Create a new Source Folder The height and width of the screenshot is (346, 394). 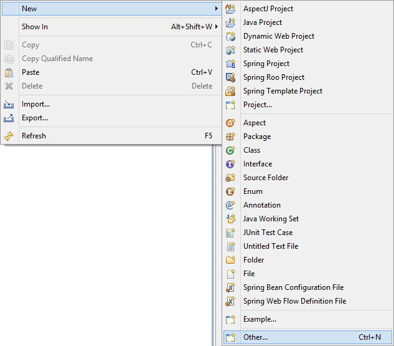click(307, 178)
